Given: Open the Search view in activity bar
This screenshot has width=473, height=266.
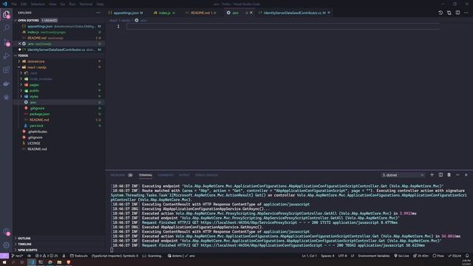Looking at the screenshot, I should pyautogui.click(x=7, y=28).
